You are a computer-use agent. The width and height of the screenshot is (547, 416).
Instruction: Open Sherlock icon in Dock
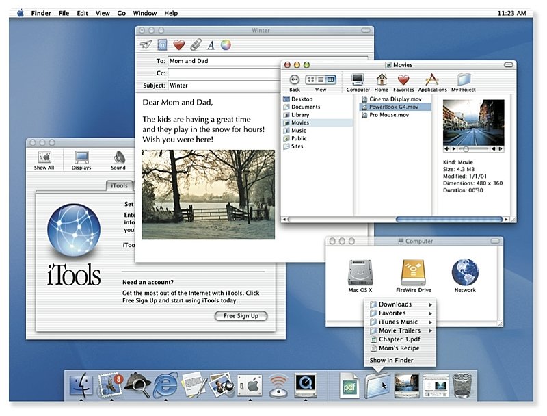tap(138, 385)
